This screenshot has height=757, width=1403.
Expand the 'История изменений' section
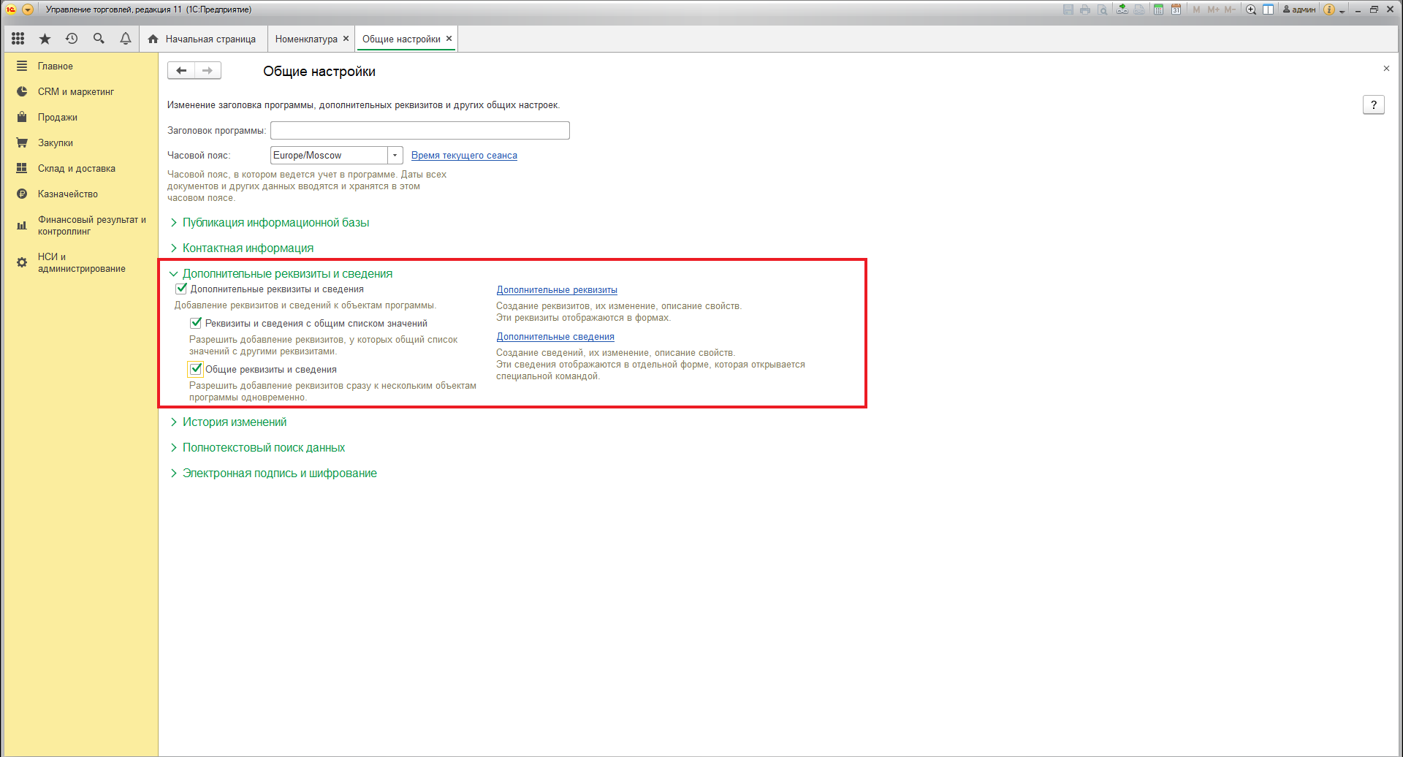[234, 422]
